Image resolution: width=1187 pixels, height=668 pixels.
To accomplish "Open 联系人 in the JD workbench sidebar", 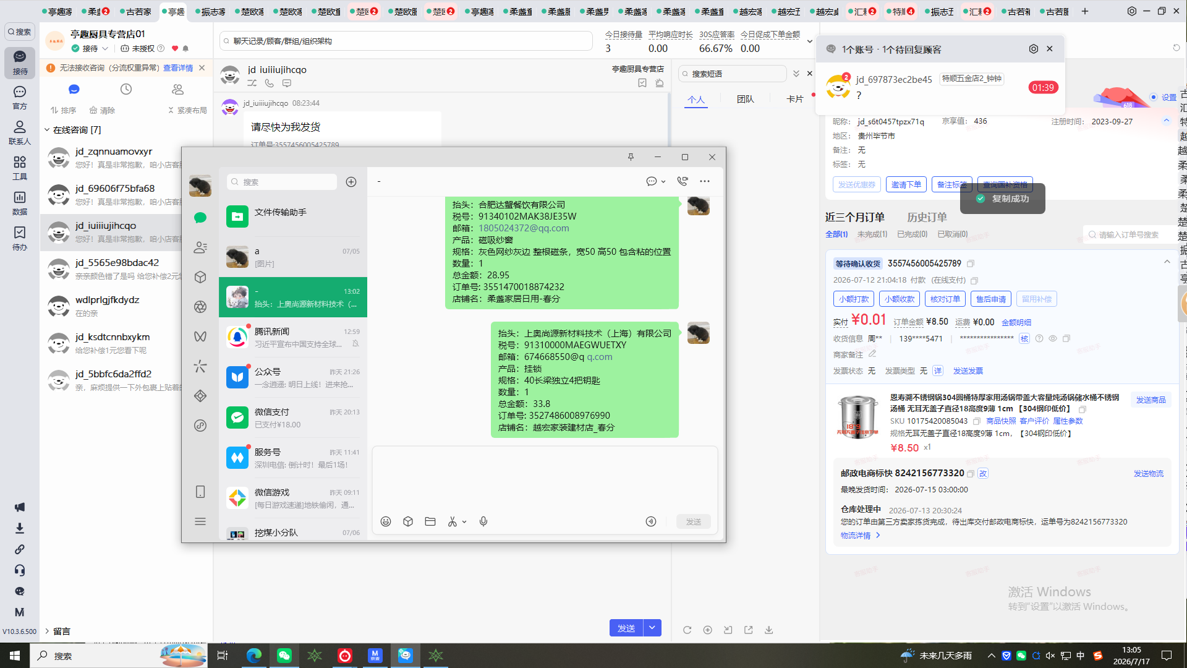I will point(20,133).
